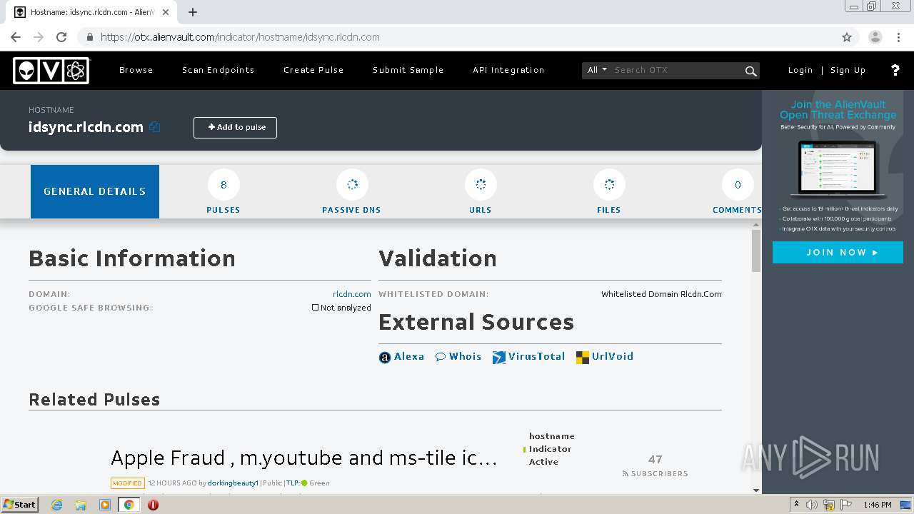Switch to the URLs tab
The width and height of the screenshot is (914, 514).
pos(481,191)
